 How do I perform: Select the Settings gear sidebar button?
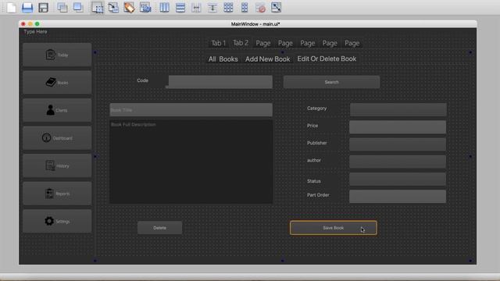(57, 221)
